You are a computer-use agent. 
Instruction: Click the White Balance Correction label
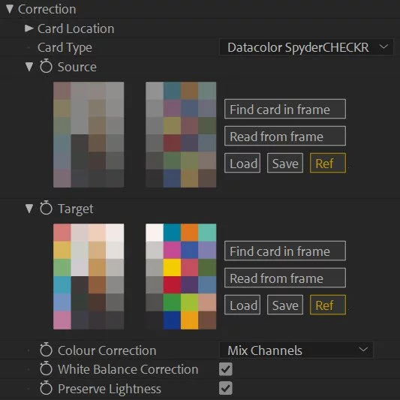[128, 369]
